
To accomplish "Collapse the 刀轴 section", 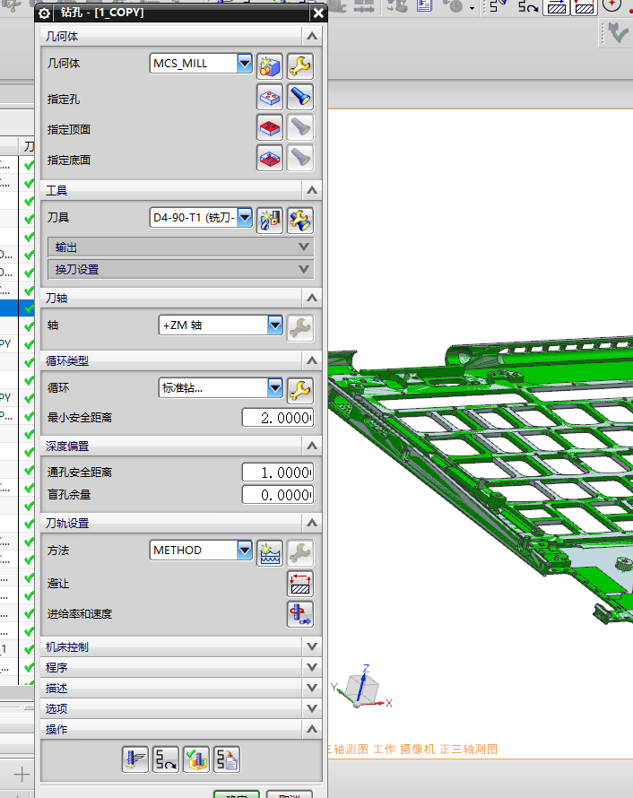I will pyautogui.click(x=312, y=298).
